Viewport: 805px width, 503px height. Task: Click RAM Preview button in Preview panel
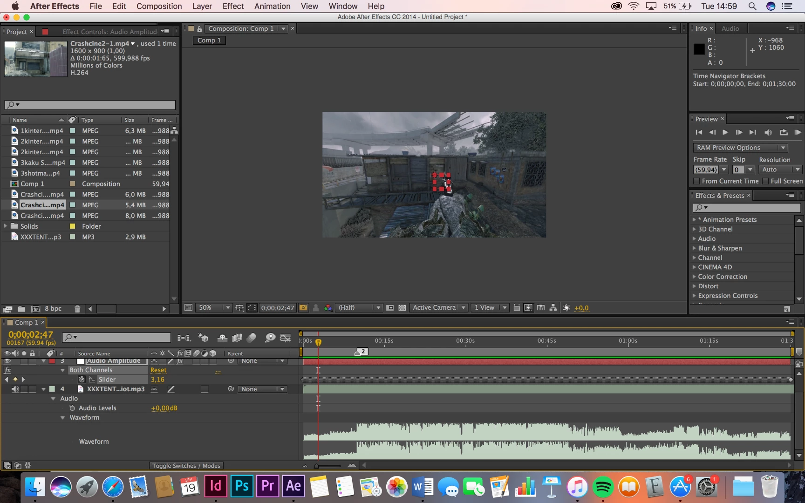797,132
